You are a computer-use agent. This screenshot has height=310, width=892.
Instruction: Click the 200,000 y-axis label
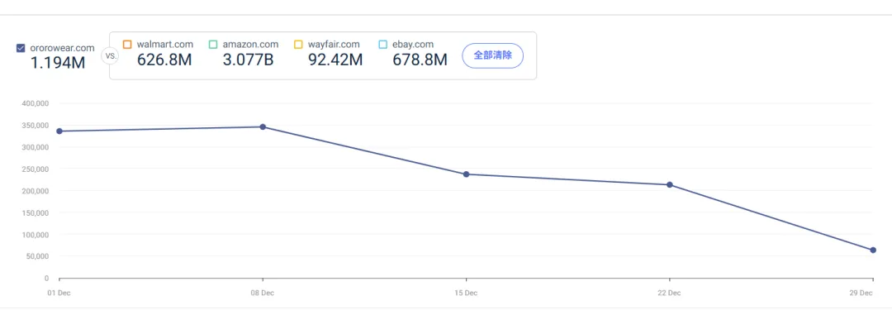tap(36, 191)
